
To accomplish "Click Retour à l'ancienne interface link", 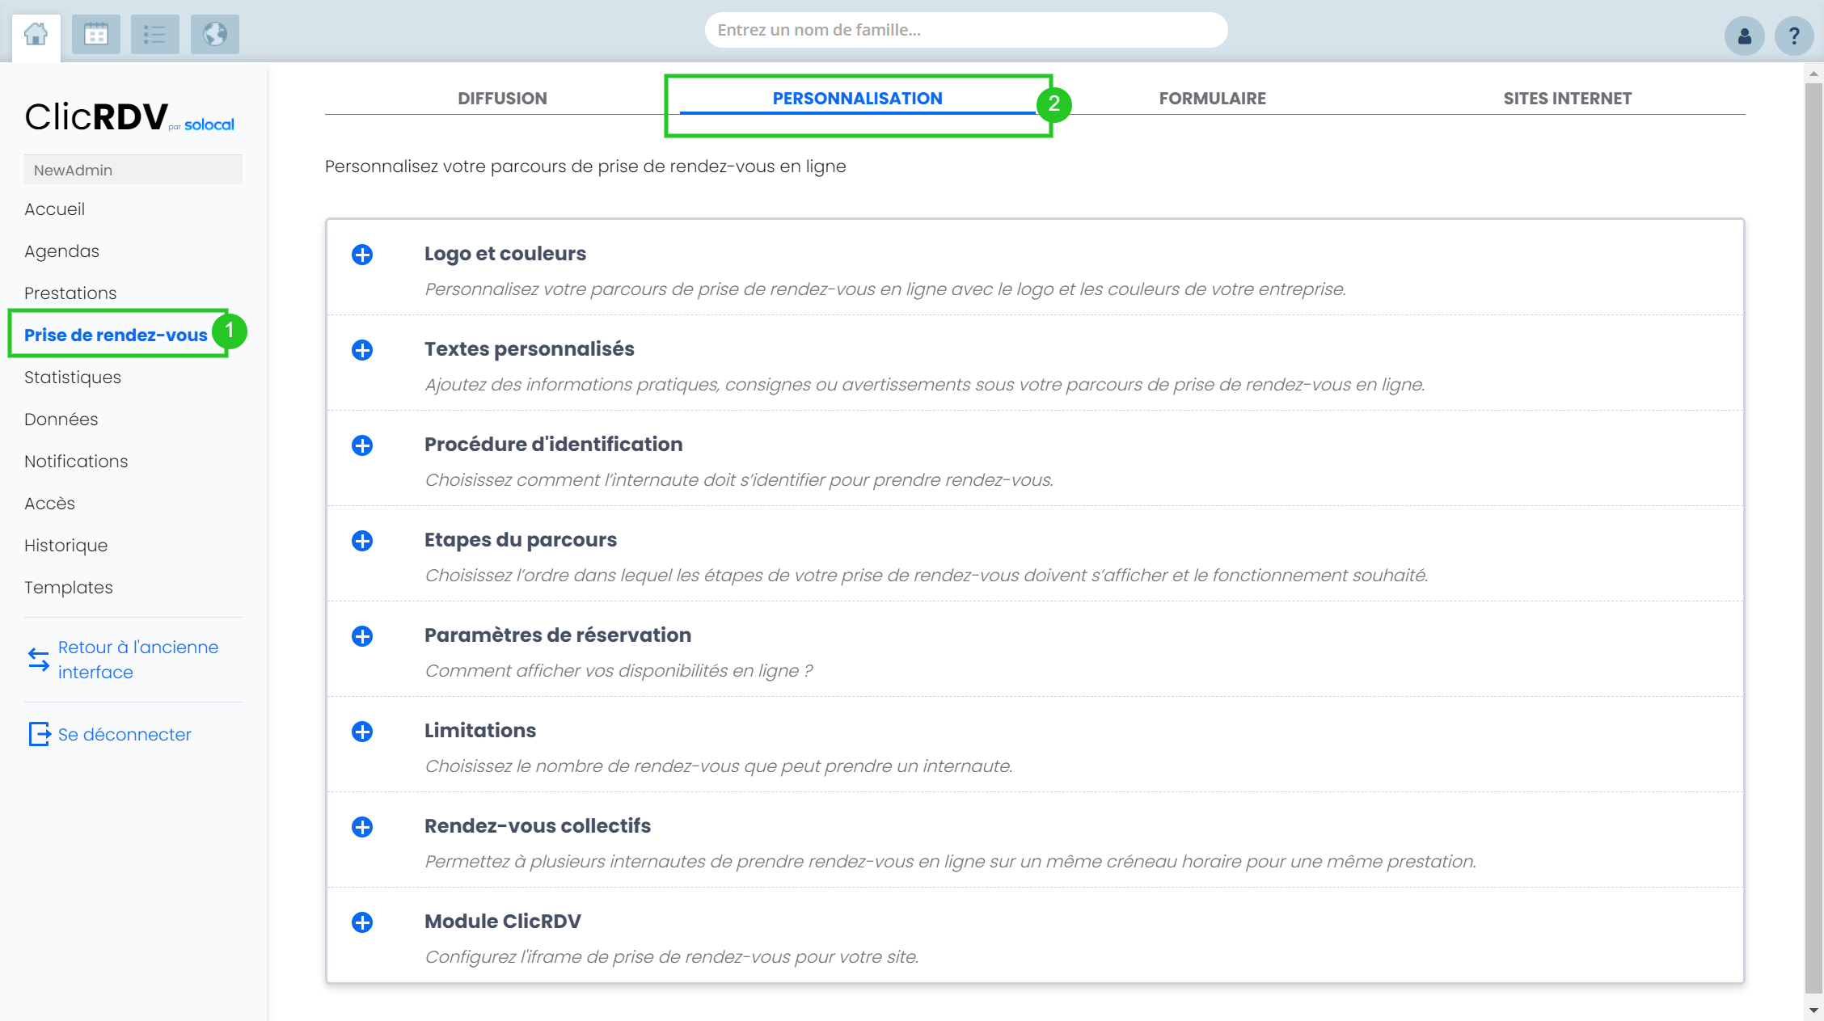I will click(138, 660).
